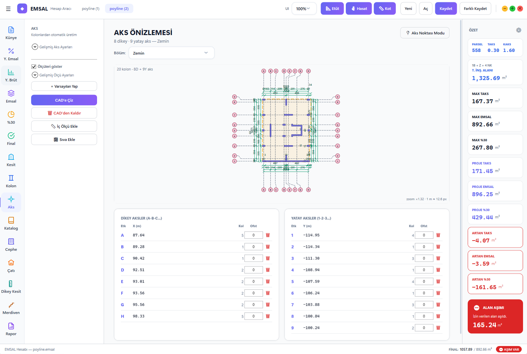527x354 pixels.
Task: Open the UI scale 100% dropdown
Action: pos(304,9)
